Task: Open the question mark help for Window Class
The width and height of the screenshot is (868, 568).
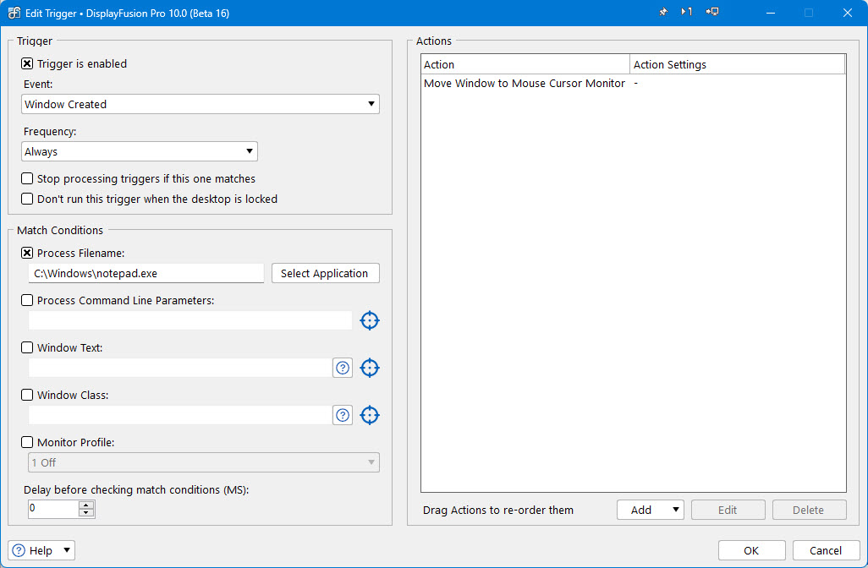Action: coord(343,415)
